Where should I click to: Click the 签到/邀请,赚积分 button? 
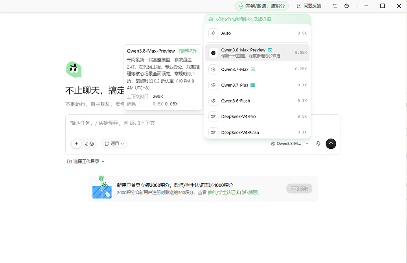tap(262, 6)
